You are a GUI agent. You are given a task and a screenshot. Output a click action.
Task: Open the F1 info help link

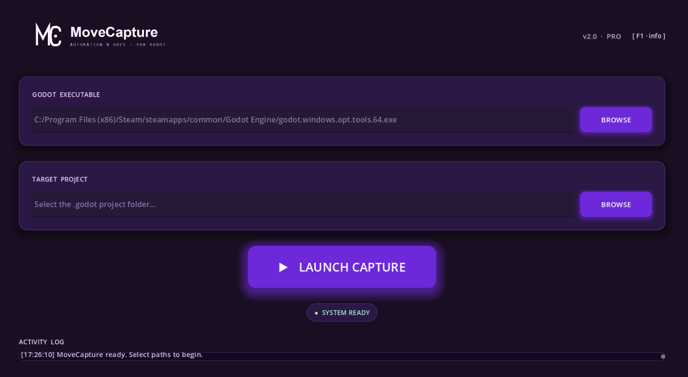coord(648,36)
